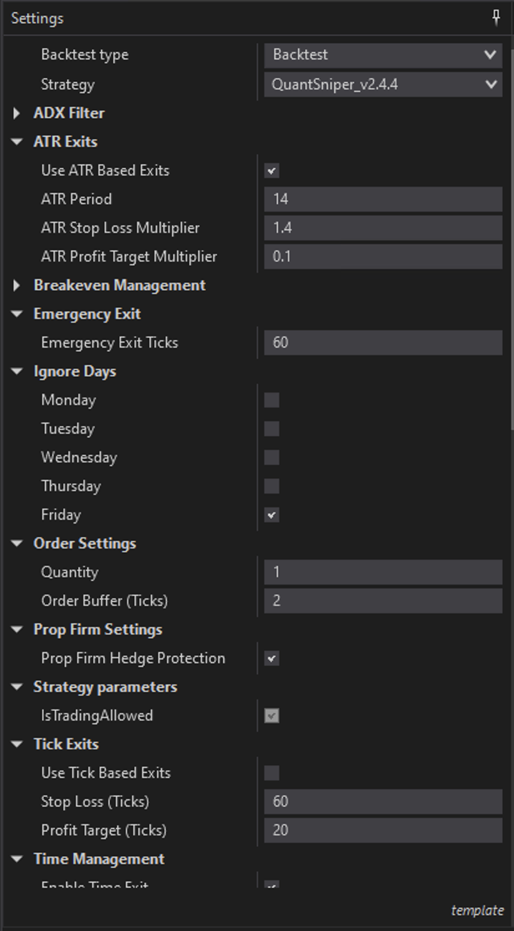Expand the Breakeven Management section
This screenshot has width=514, height=931.
(x=17, y=286)
